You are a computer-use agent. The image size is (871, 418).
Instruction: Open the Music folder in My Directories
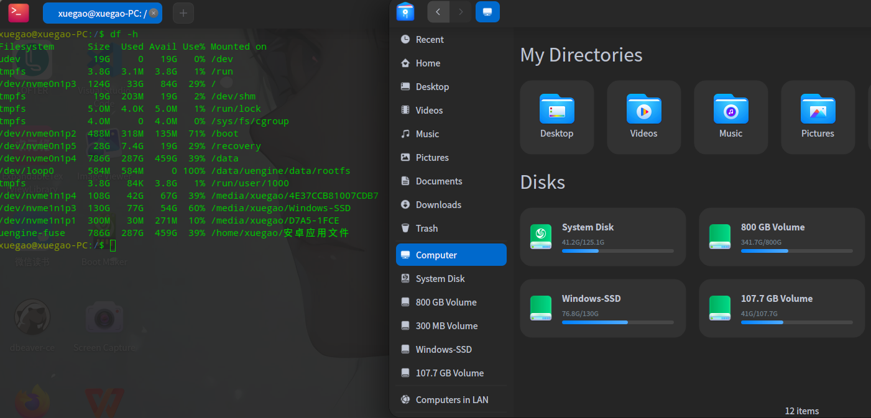(x=730, y=110)
